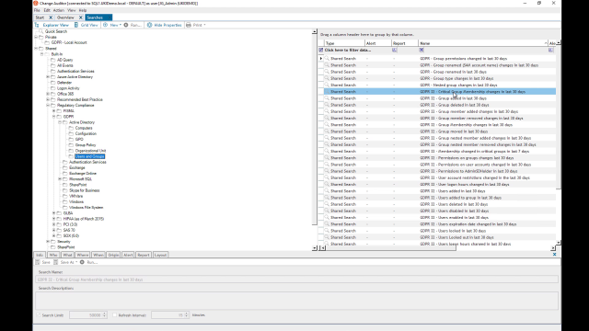Open the When properties tab
Viewport: 589px width, 331px height.
click(98, 256)
